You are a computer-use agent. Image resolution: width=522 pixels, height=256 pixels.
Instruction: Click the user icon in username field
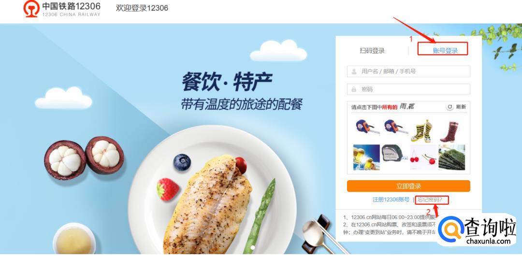[354, 71]
